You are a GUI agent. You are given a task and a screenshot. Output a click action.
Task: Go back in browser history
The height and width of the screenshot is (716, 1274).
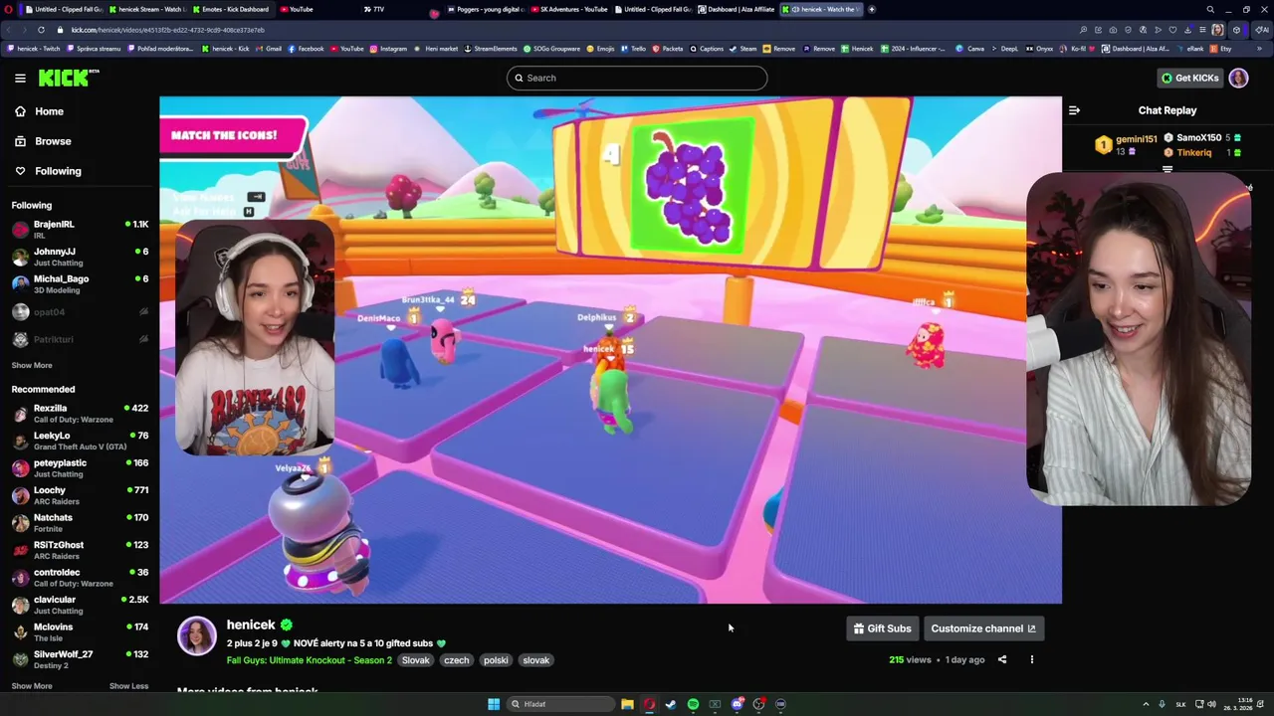[x=9, y=30]
